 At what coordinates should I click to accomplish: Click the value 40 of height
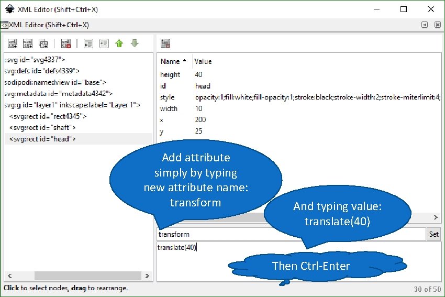198,74
